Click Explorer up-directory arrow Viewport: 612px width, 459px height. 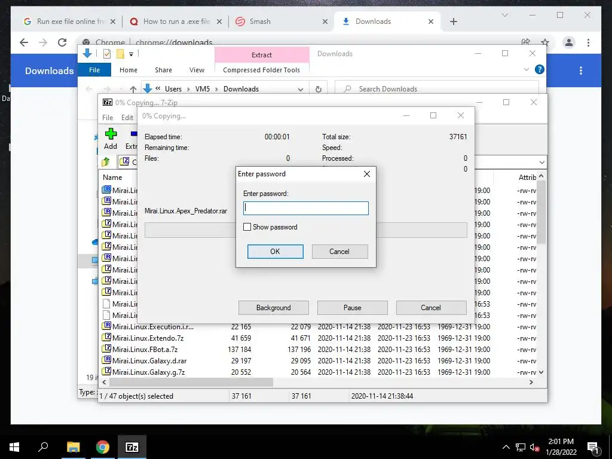pos(133,89)
